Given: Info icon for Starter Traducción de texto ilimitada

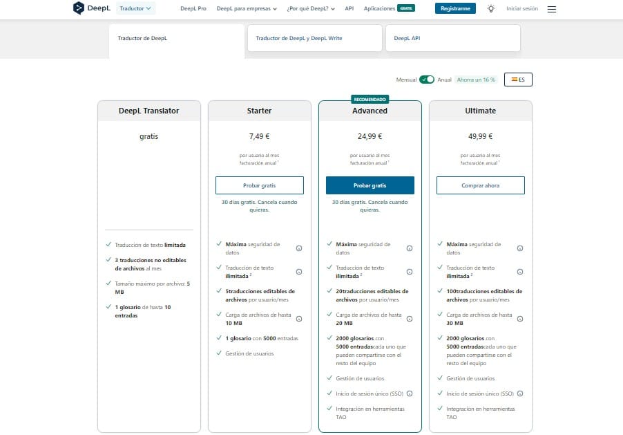Looking at the screenshot, I should 299,272.
